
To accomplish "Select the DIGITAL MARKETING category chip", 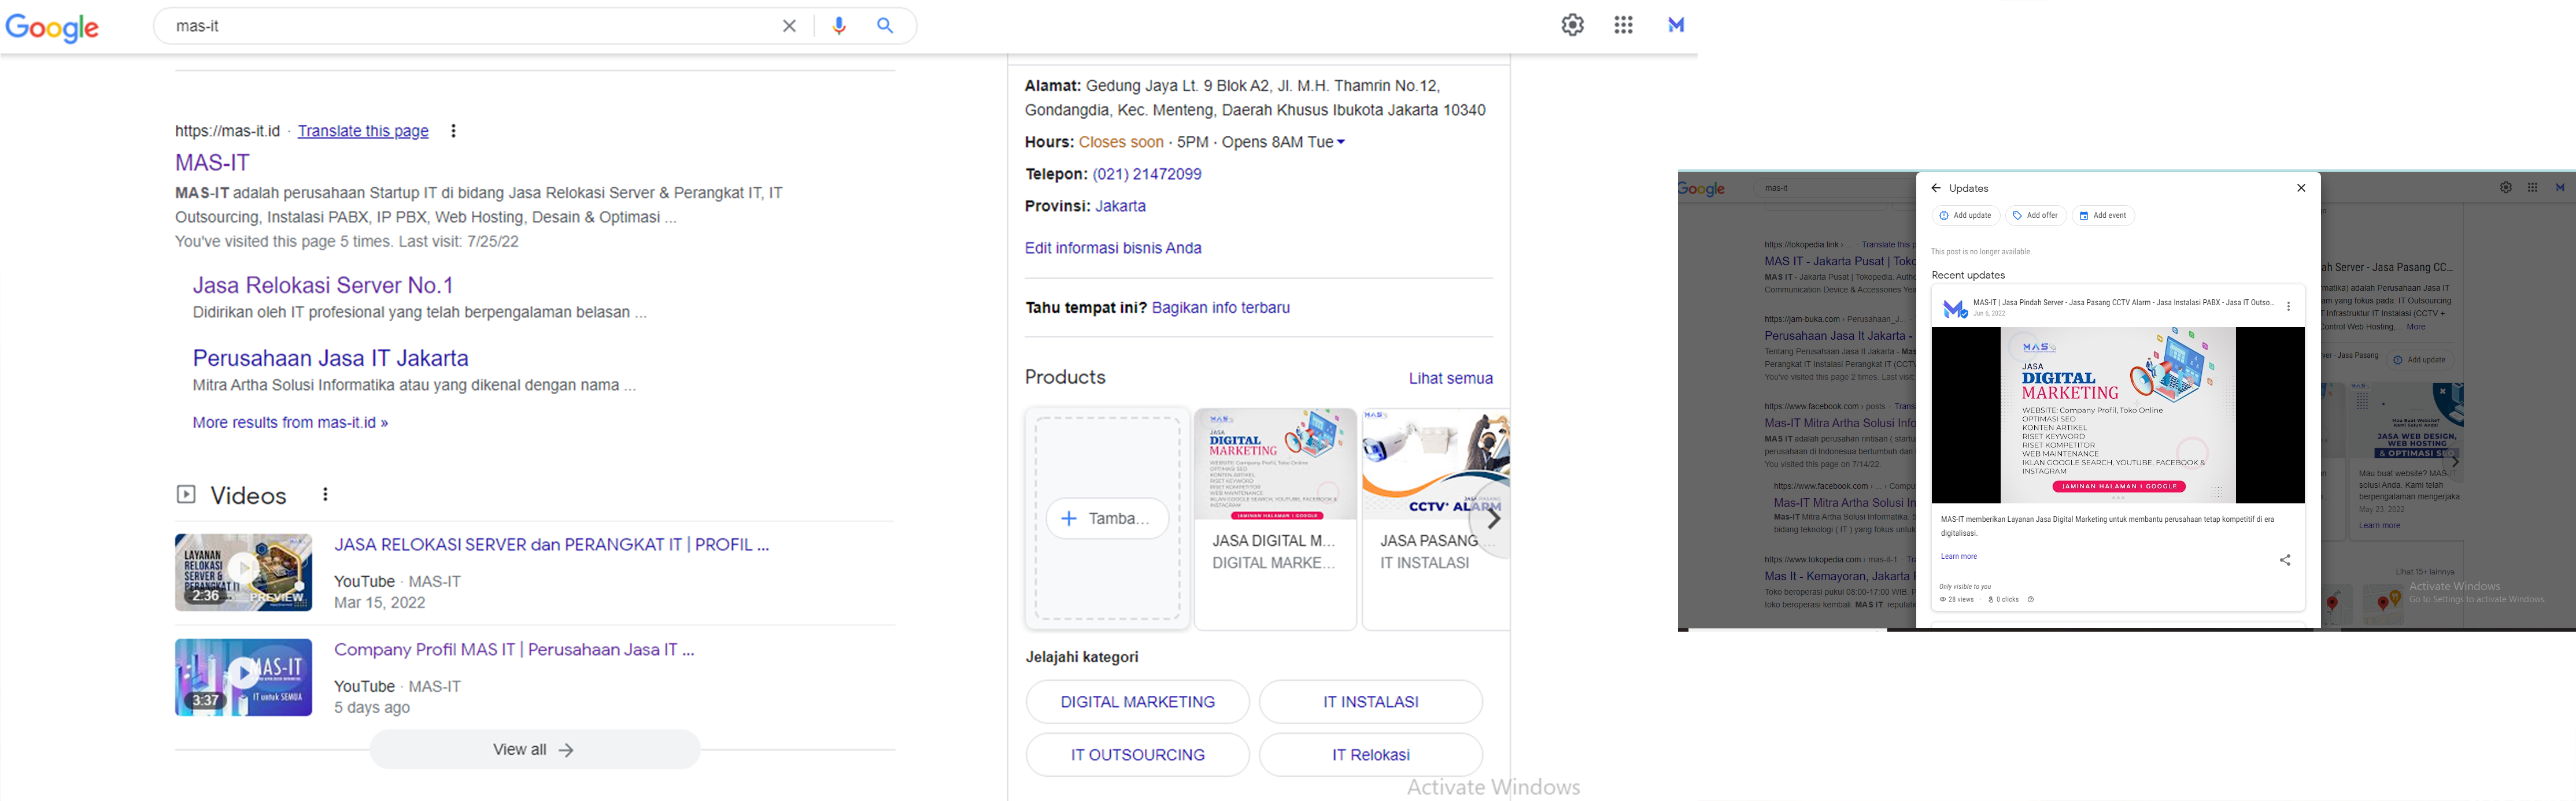I will tap(1138, 702).
